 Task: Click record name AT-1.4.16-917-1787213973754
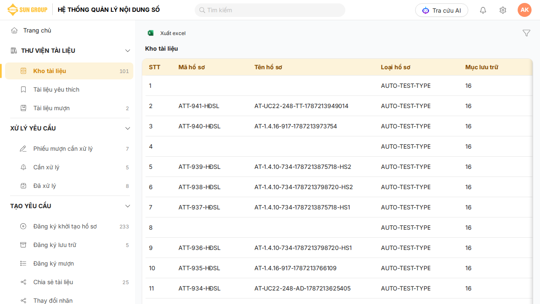tap(296, 126)
